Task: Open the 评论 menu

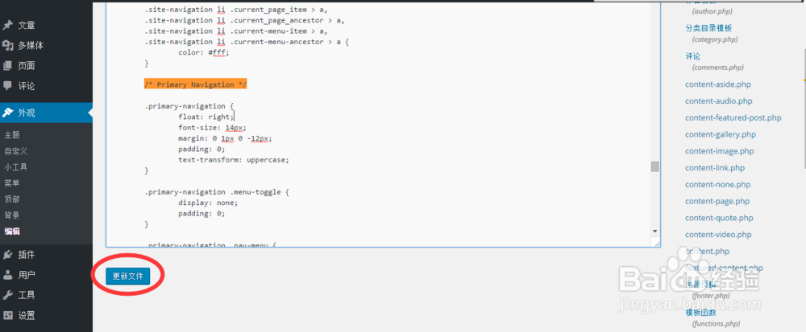Action: pos(27,85)
